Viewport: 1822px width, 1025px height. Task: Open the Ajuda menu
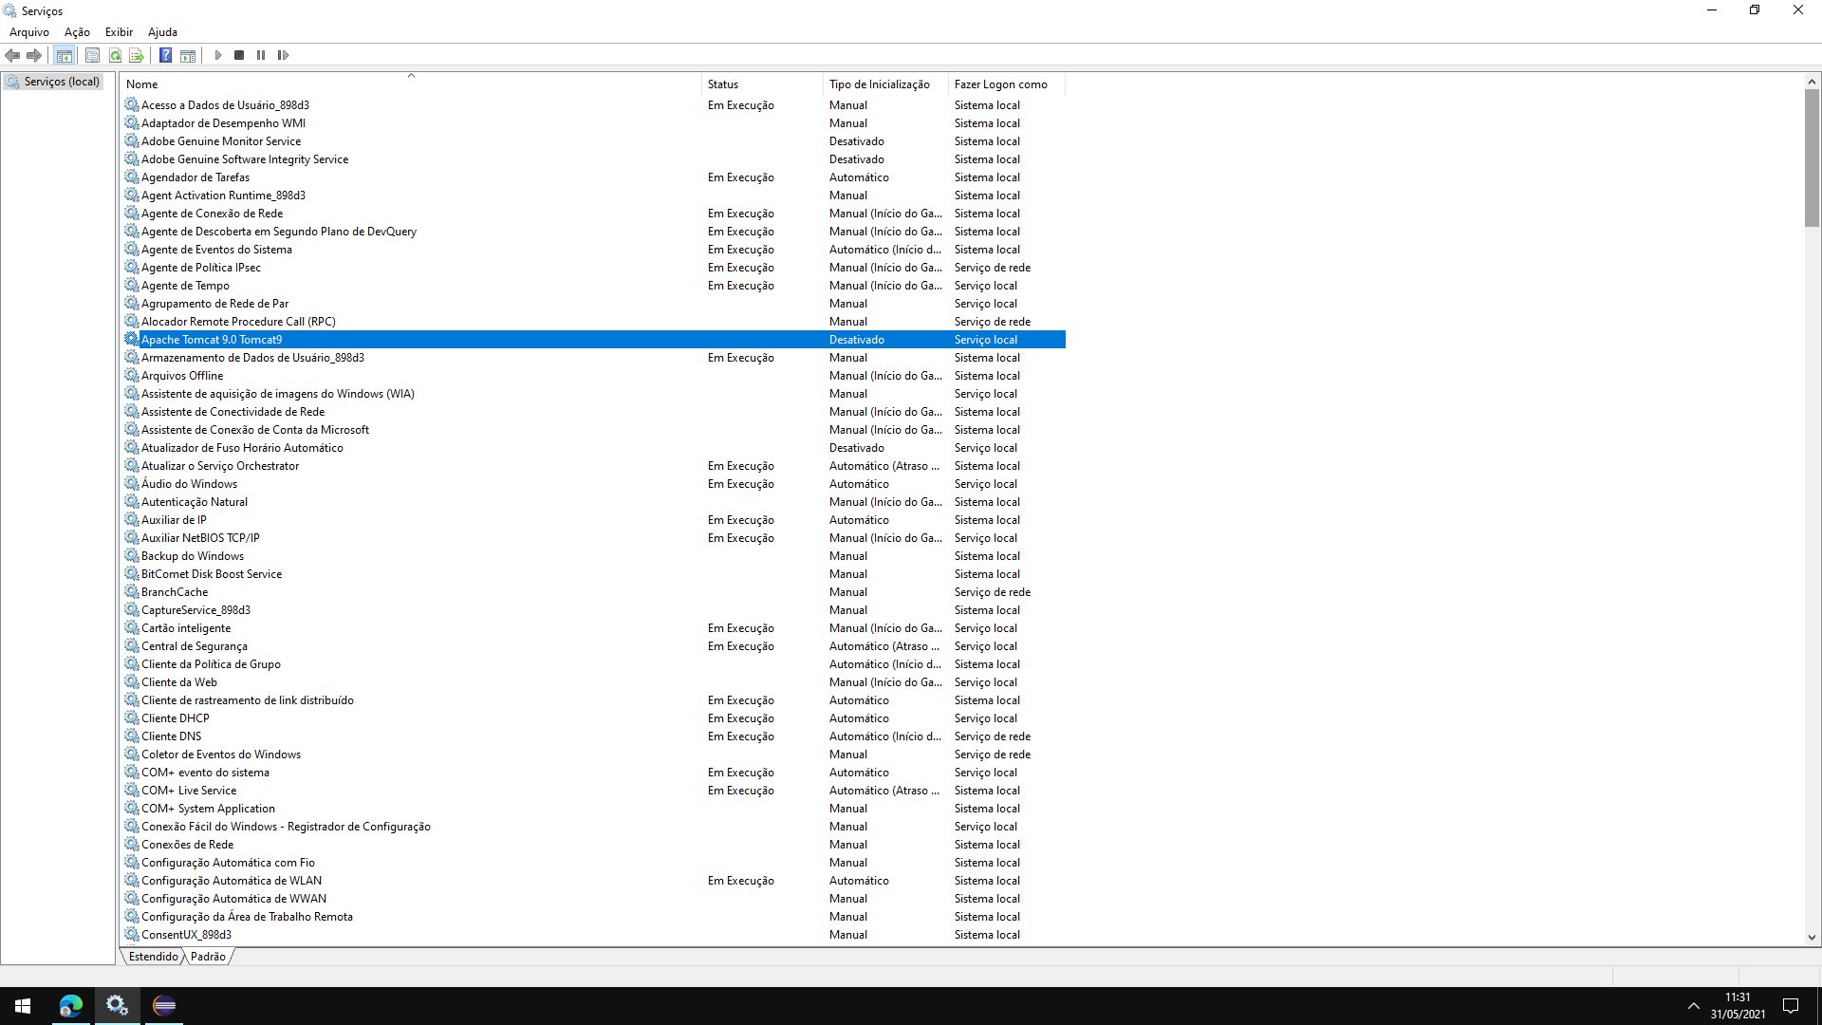click(x=162, y=32)
